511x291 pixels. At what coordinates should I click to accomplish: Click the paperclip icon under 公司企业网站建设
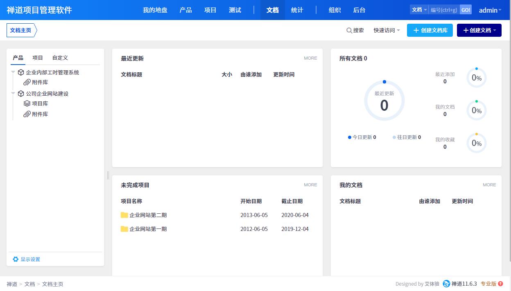tap(27, 114)
